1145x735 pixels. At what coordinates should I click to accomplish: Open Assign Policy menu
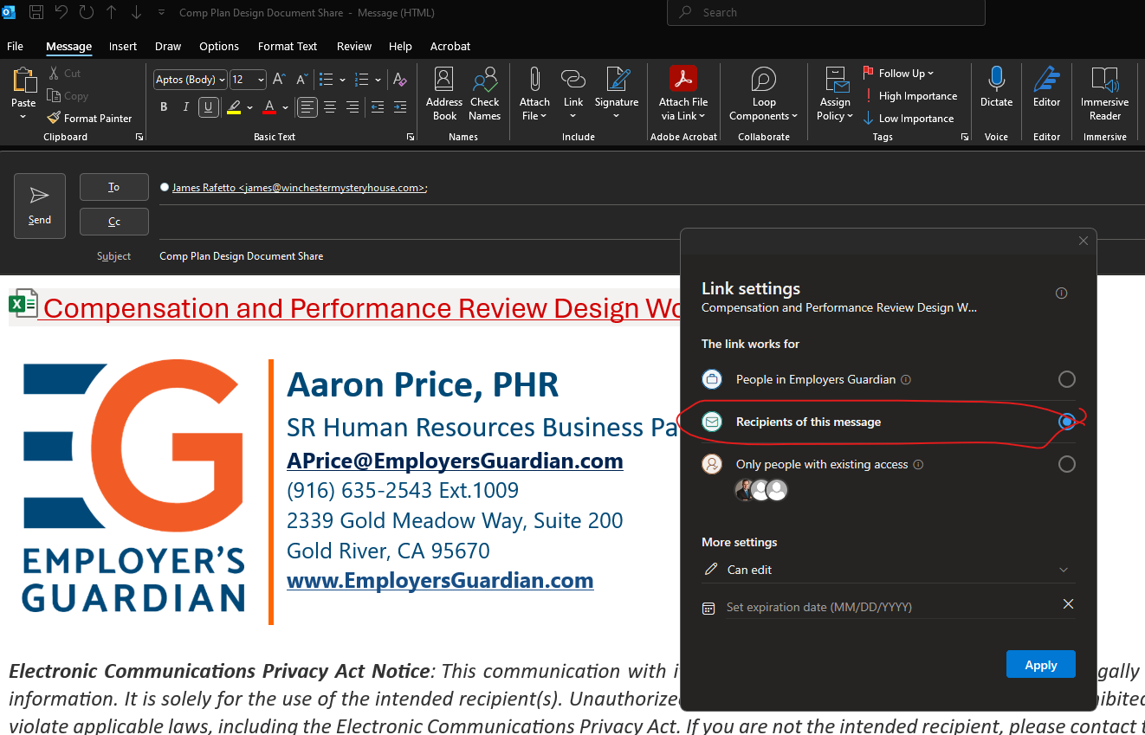(836, 93)
